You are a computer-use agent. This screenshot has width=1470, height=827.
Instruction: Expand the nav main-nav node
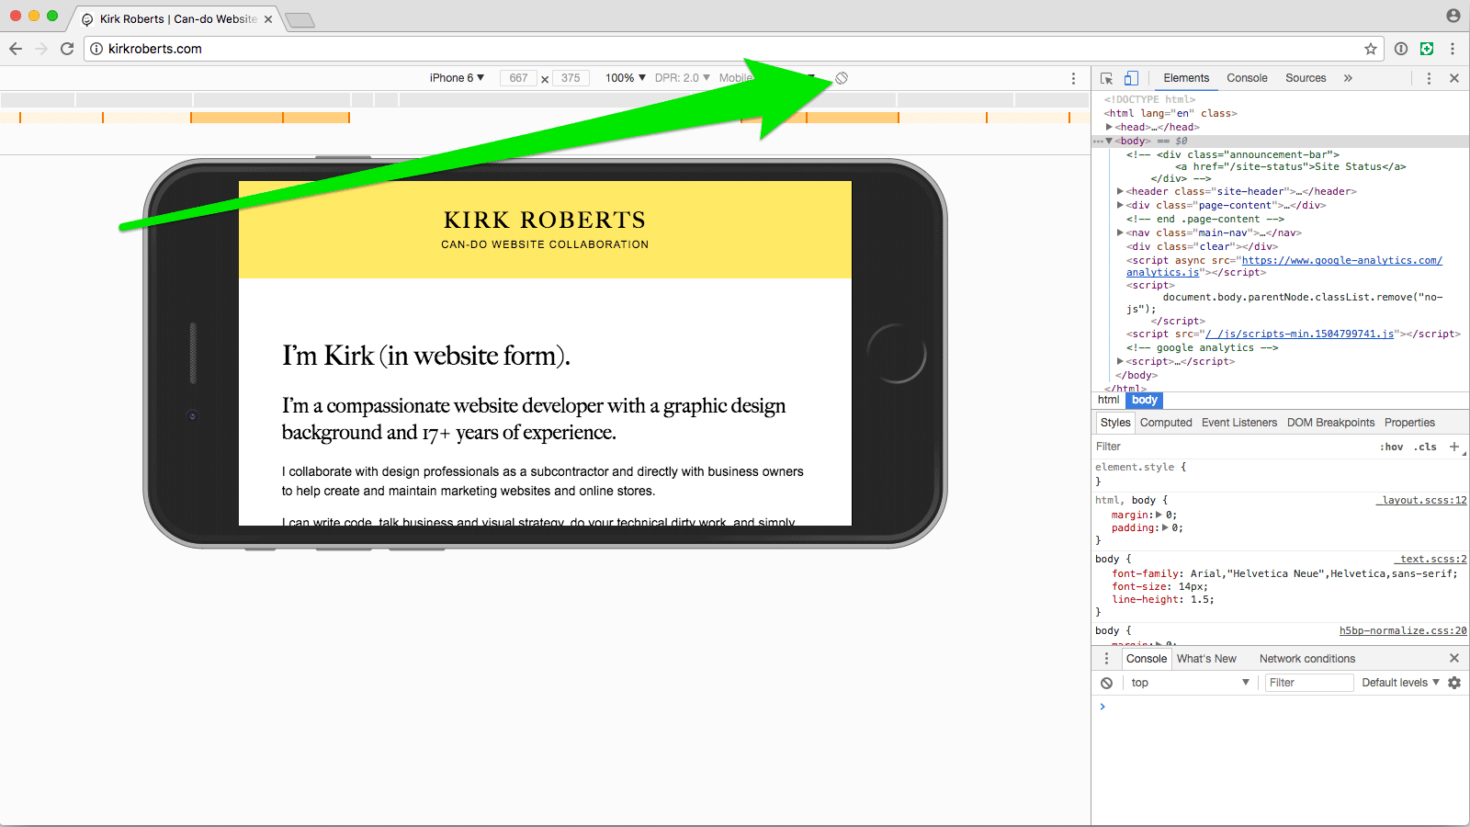1120,232
